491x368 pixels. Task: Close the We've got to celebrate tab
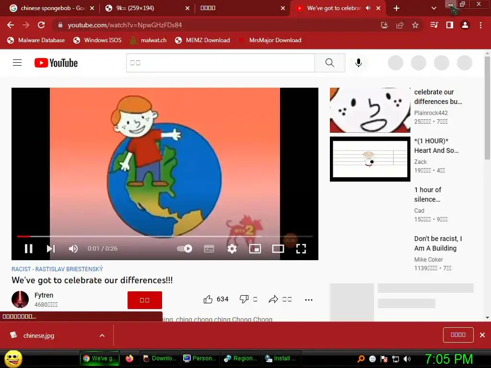tap(378, 9)
